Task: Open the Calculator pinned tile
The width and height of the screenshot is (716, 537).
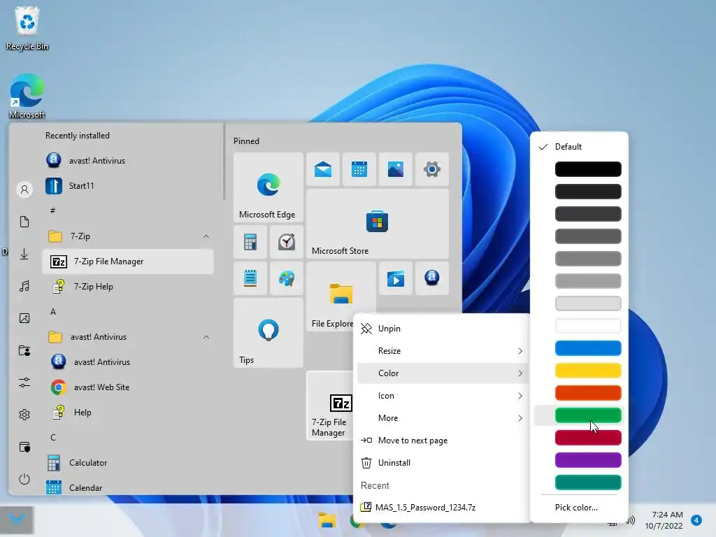Action: pos(250,242)
